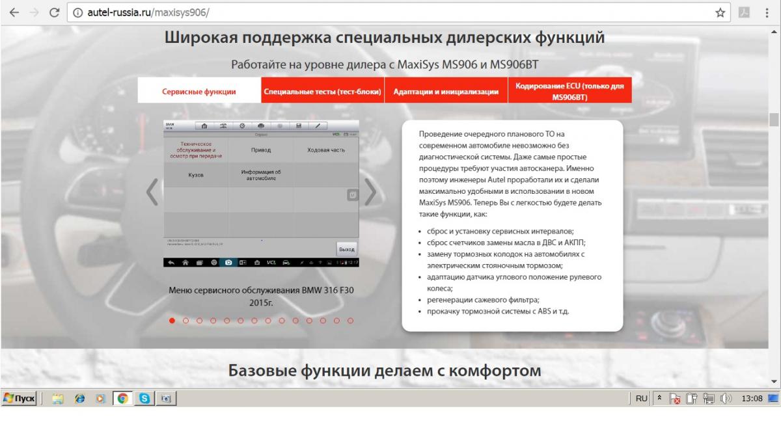Jump to the second carousel dot
Image resolution: width=781 pixels, height=439 pixels.
[x=185, y=320]
